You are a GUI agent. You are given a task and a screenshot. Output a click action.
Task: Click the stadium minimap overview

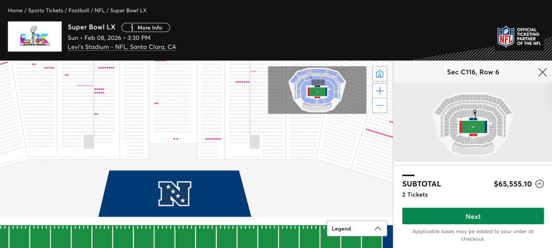[x=317, y=90]
